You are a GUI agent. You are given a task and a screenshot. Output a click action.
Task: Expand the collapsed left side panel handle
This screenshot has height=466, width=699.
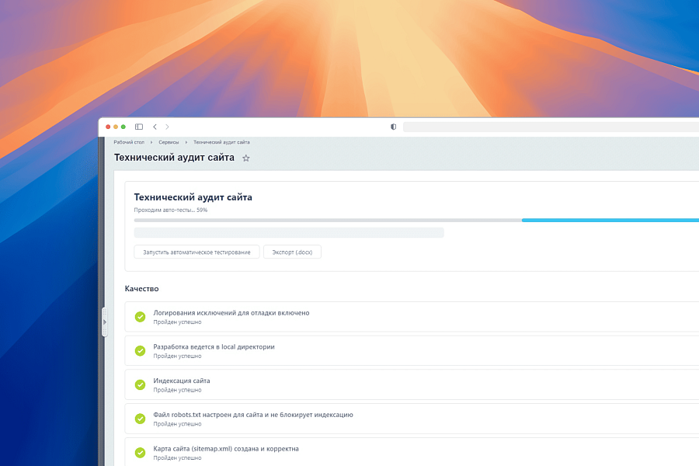(105, 322)
